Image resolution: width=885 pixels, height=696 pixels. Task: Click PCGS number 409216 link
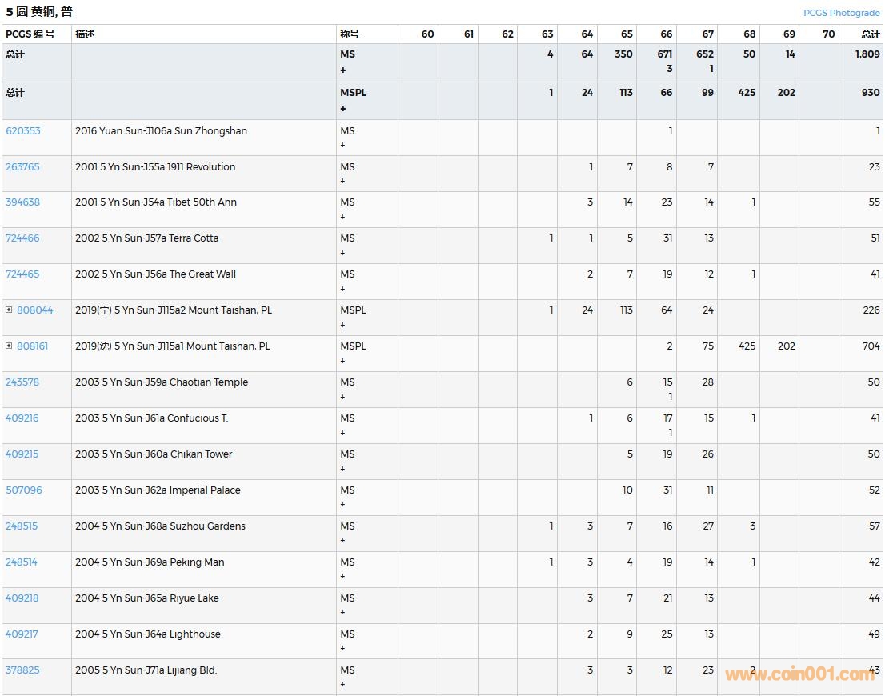(22, 418)
